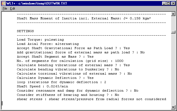This screenshot has width=177, height=111.
Task: Click the scrollbar track below the thumb
Action: click(173, 69)
